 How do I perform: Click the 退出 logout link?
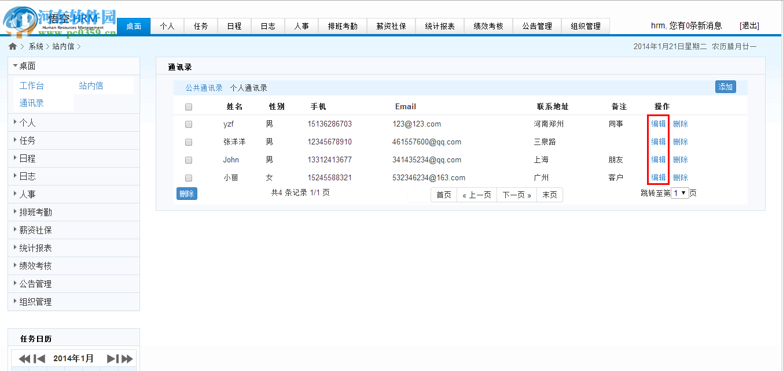pyautogui.click(x=749, y=25)
